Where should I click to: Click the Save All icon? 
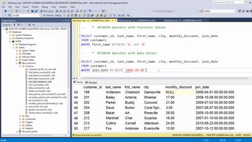pyautogui.click(x=36, y=11)
